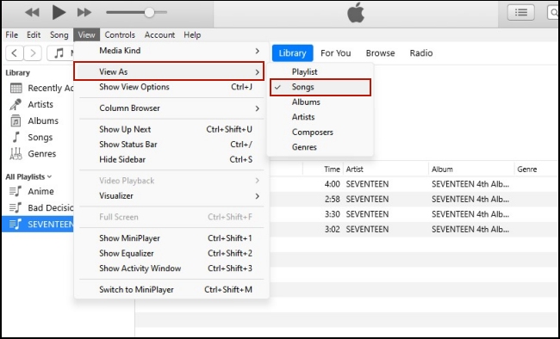Select checked Songs view option
Image resolution: width=560 pixels, height=339 pixels.
click(x=320, y=87)
